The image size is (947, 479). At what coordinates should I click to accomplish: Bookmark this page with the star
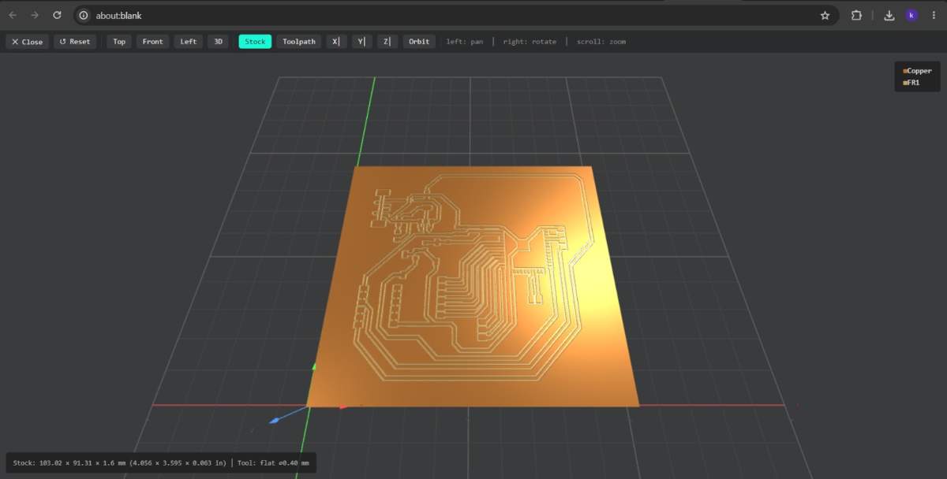pyautogui.click(x=825, y=15)
